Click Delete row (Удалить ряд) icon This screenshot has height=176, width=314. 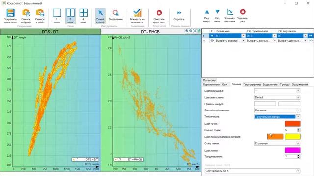243,12
